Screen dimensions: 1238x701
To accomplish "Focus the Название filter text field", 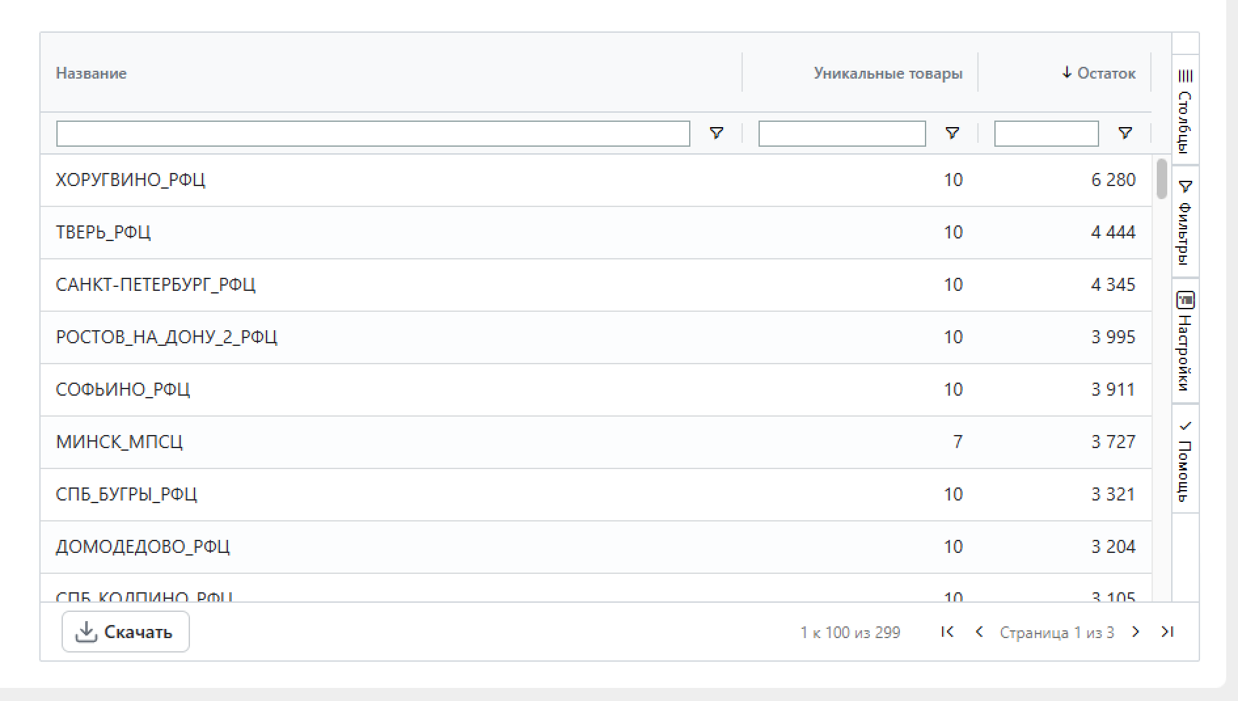I will [x=373, y=134].
